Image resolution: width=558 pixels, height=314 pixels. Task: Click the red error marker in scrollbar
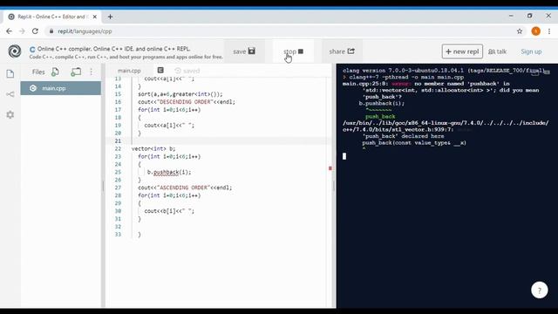330,168
